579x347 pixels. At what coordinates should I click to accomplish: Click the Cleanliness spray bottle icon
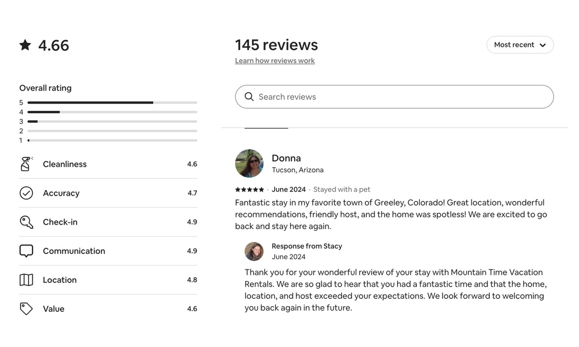point(26,164)
